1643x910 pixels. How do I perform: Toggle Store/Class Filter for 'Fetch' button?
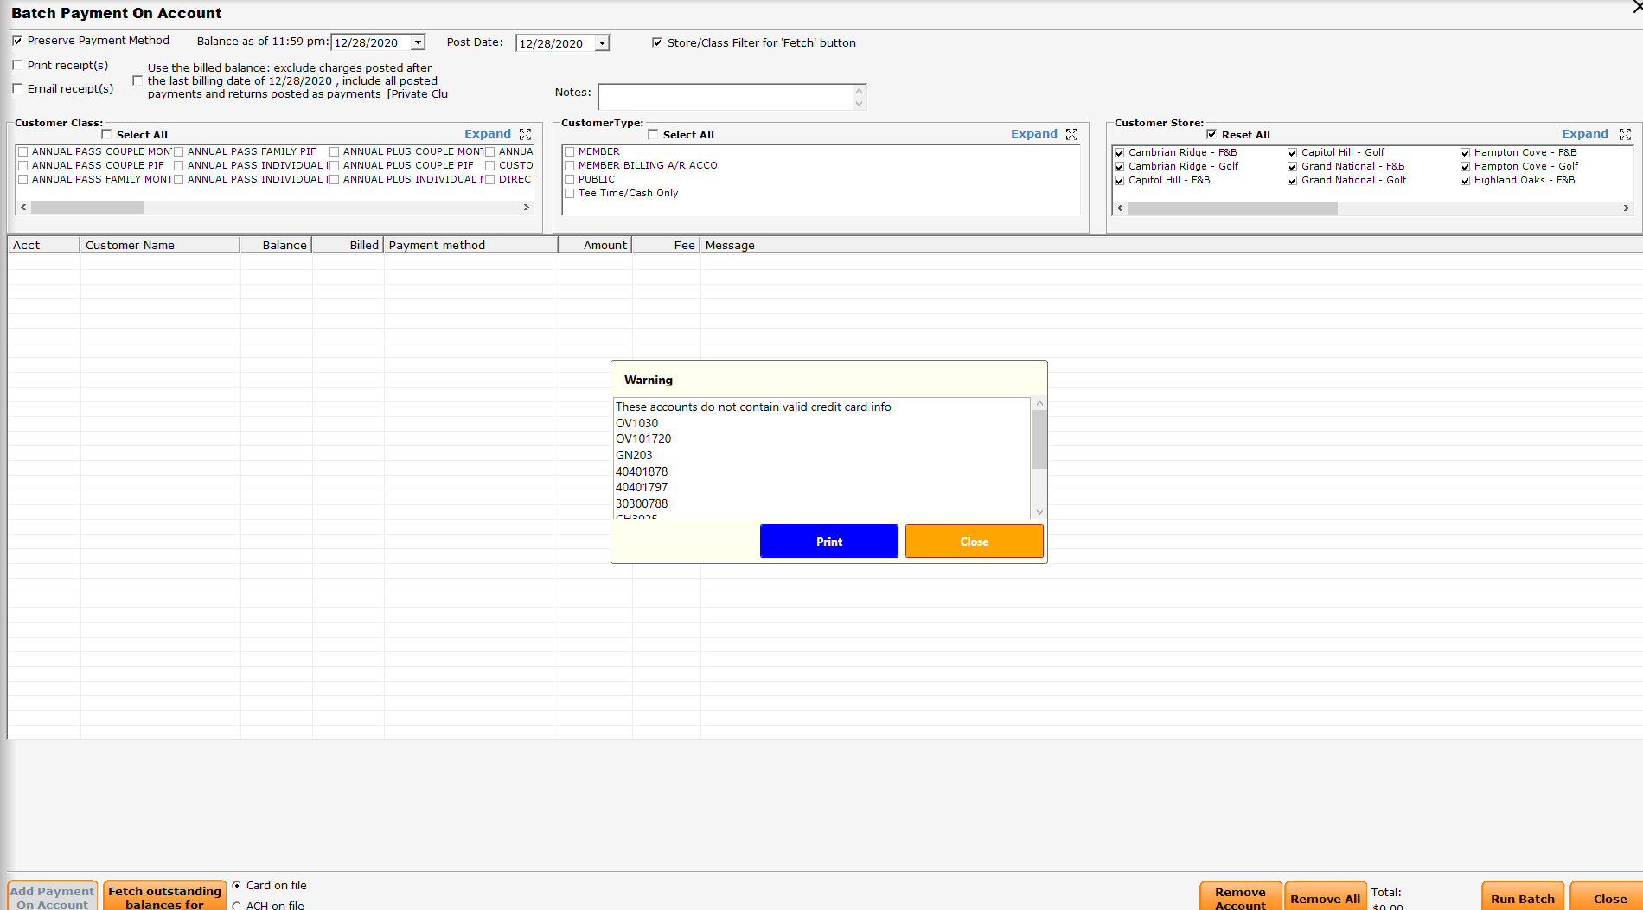(656, 42)
